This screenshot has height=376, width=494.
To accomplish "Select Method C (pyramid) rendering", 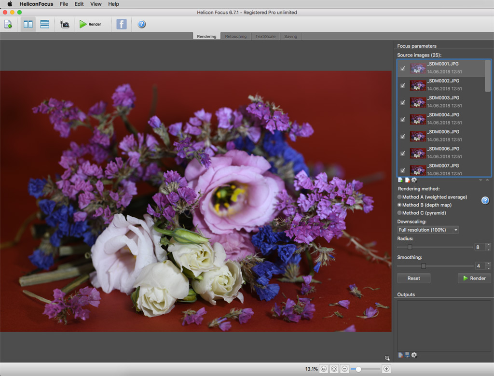I will pyautogui.click(x=399, y=213).
